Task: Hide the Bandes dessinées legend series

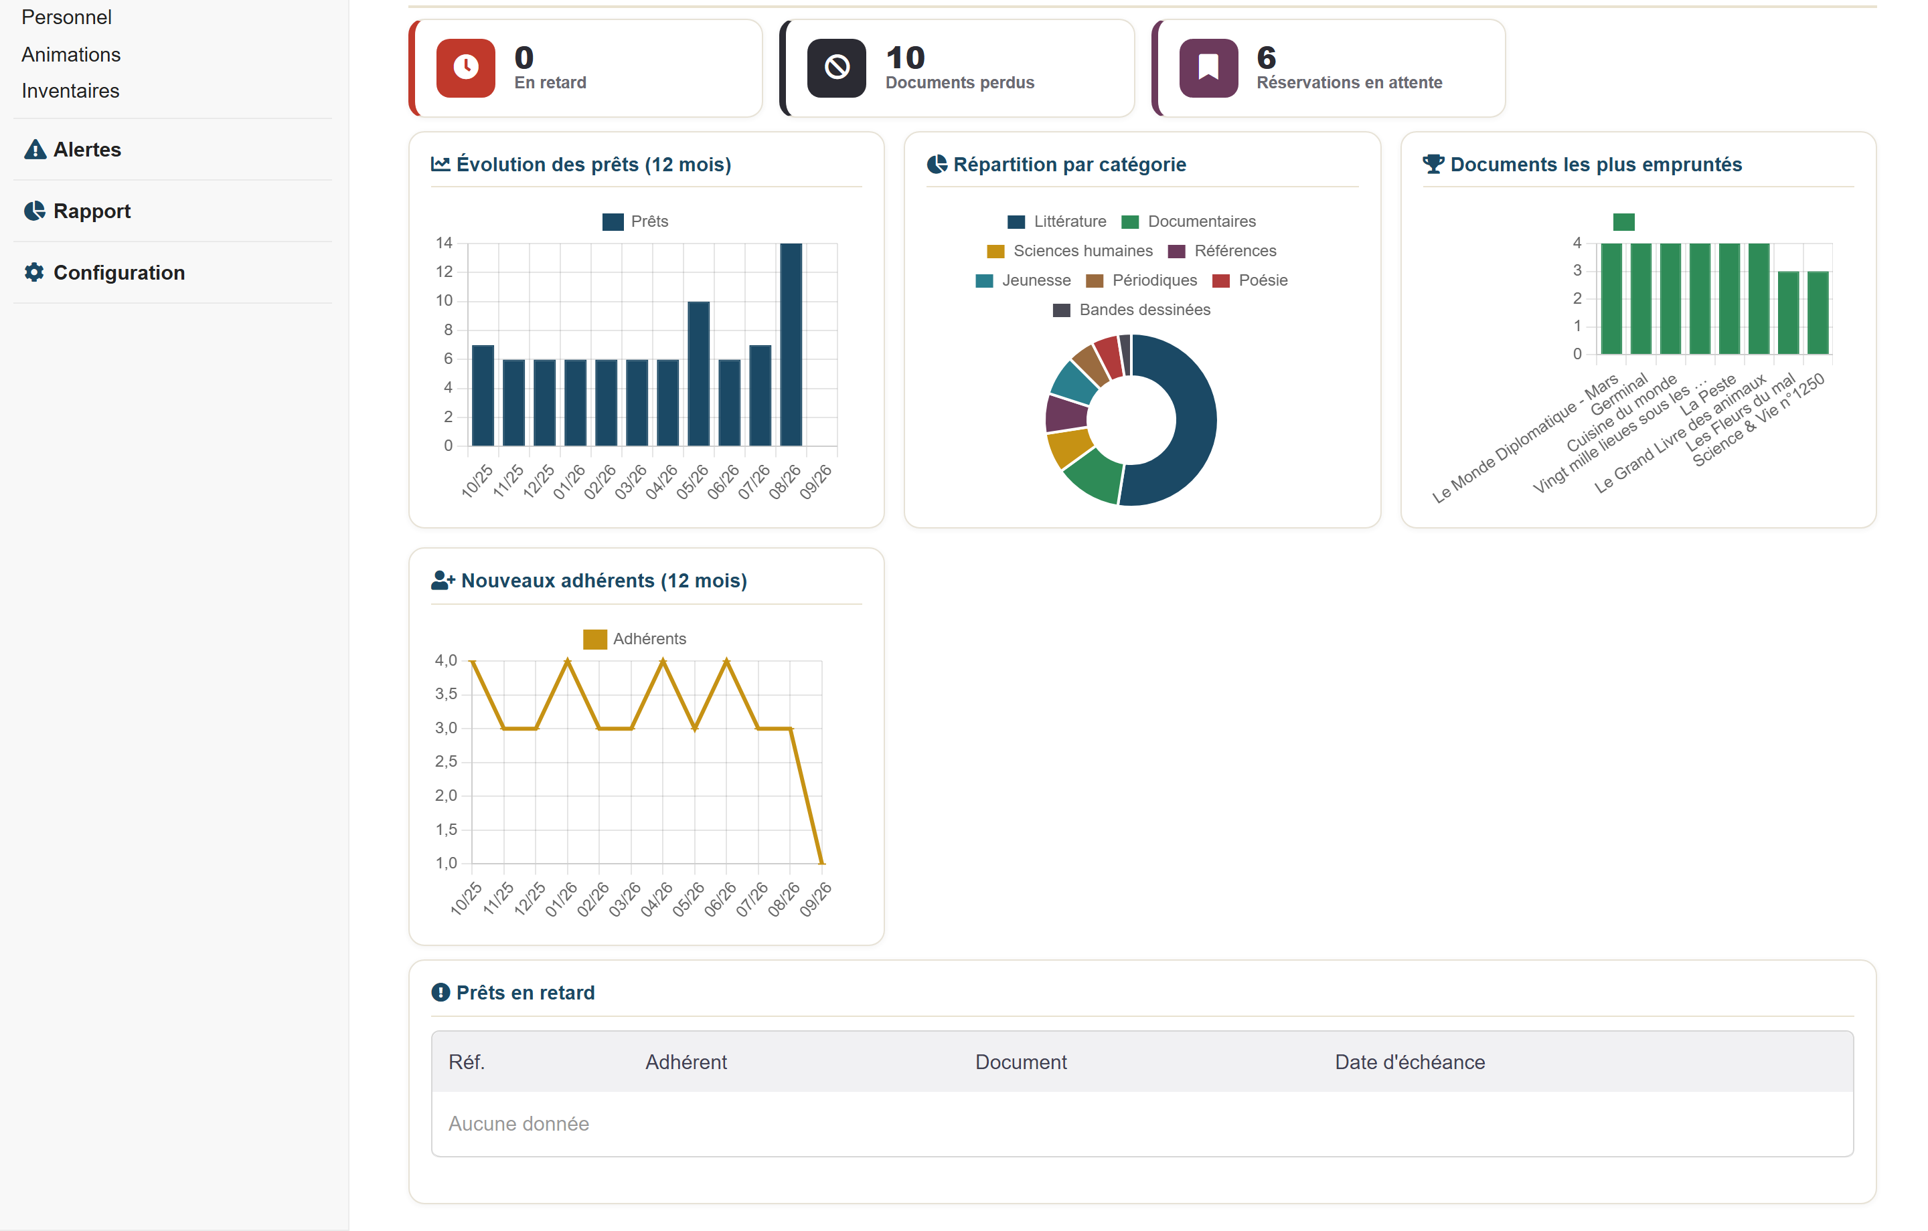Action: (x=1131, y=310)
